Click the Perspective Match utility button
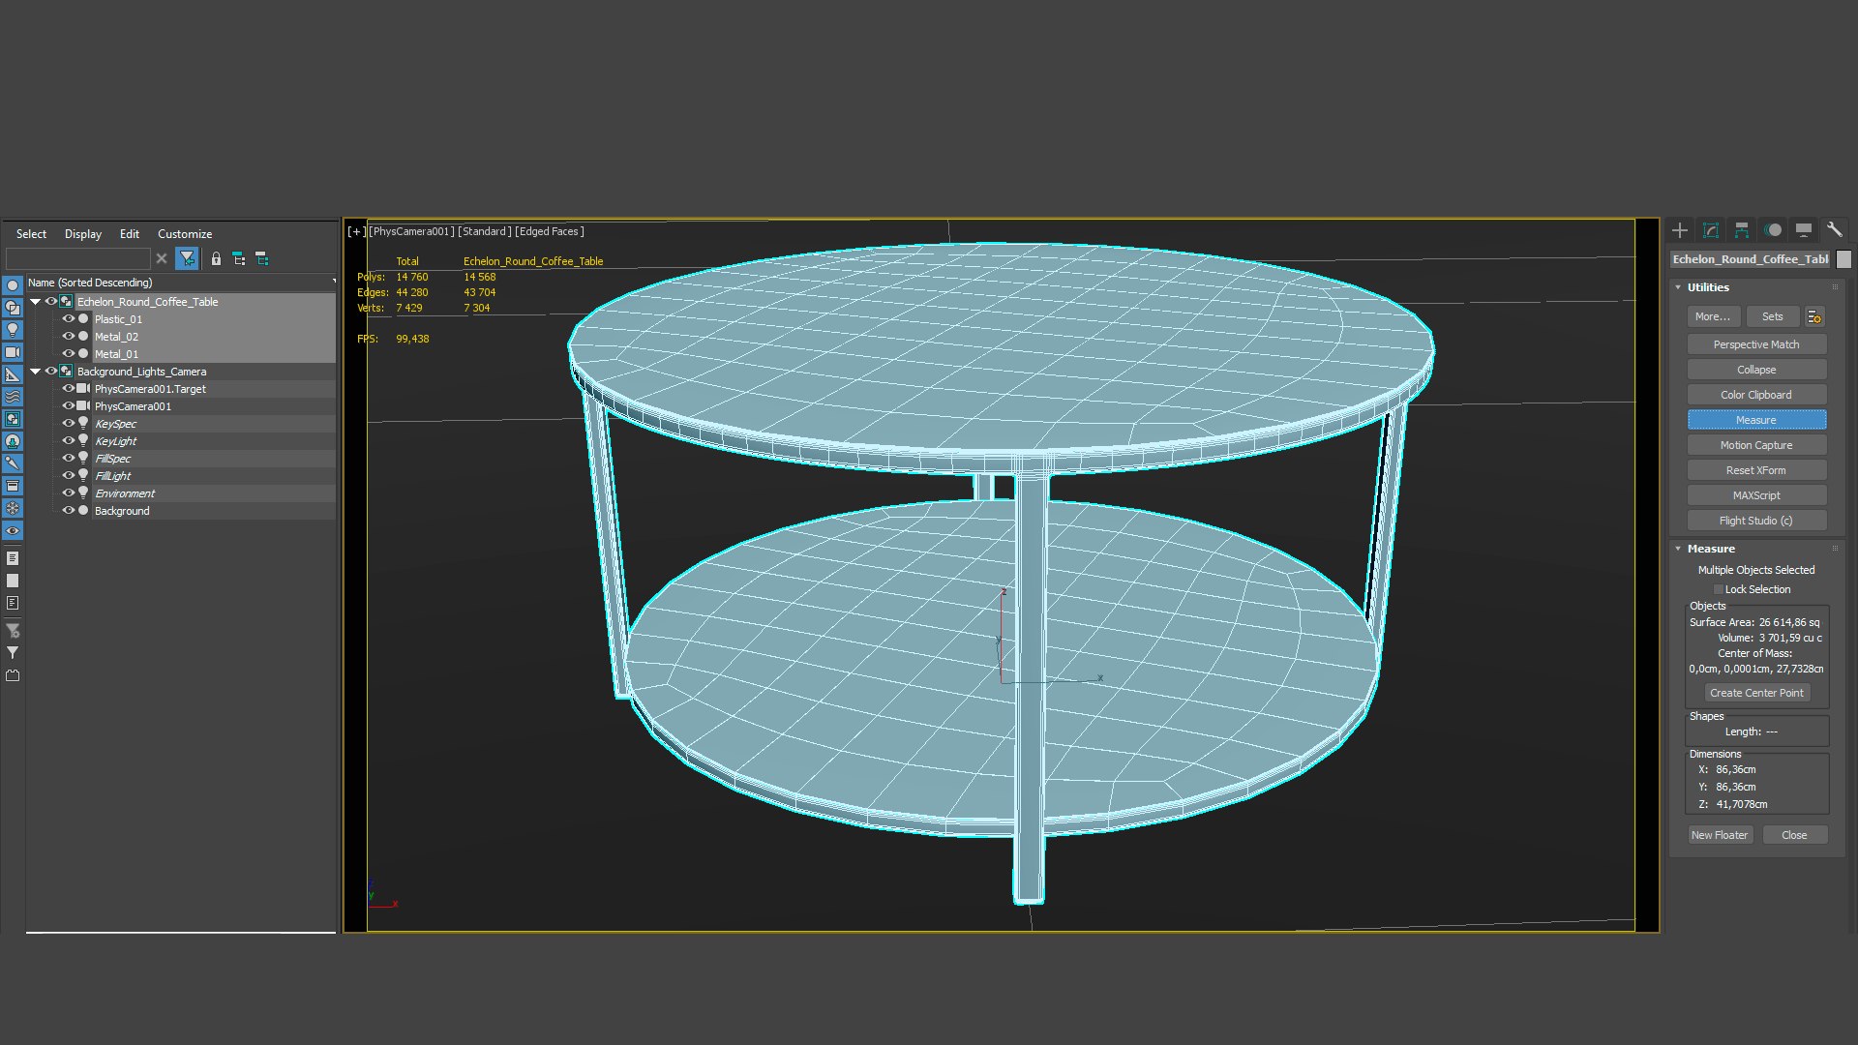This screenshot has height=1045, width=1858. point(1756,344)
